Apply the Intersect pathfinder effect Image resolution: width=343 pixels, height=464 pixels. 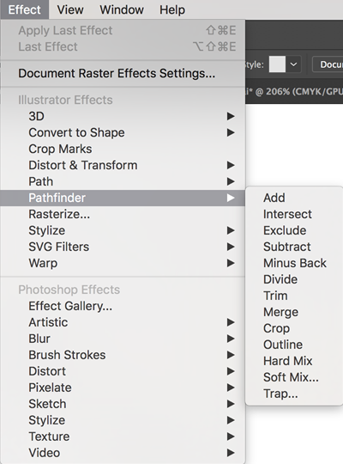click(x=294, y=214)
